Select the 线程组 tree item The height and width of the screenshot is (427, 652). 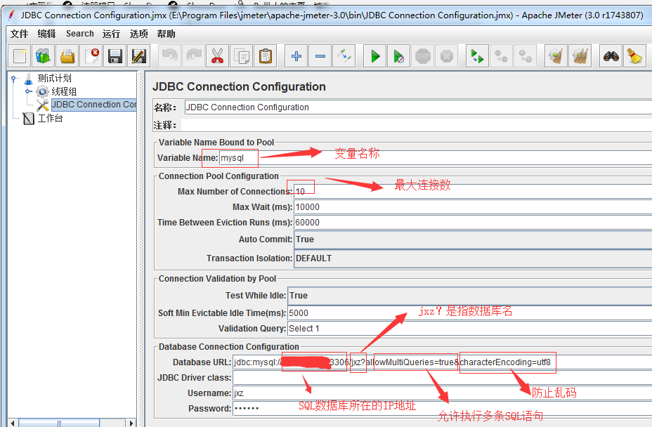(64, 91)
